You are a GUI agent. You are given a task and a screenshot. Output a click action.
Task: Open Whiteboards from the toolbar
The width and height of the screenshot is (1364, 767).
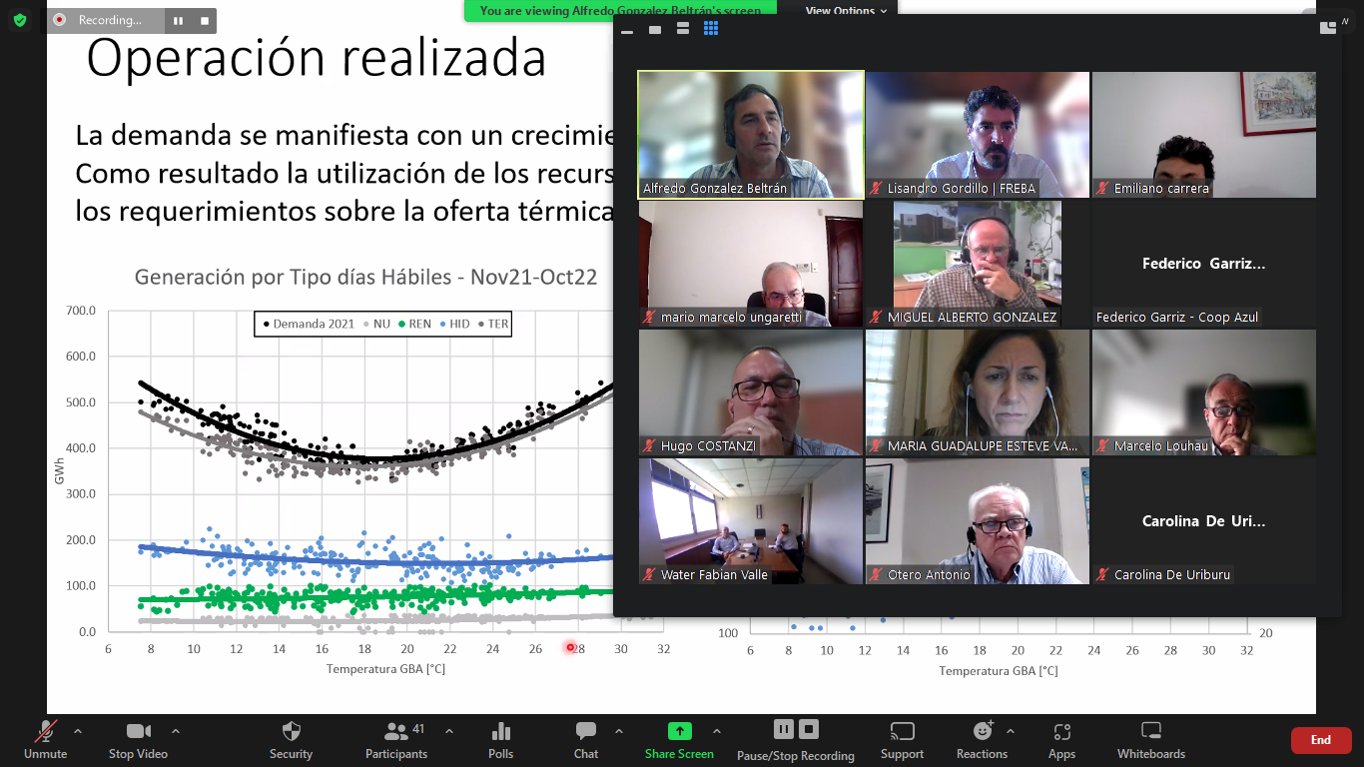(1150, 739)
